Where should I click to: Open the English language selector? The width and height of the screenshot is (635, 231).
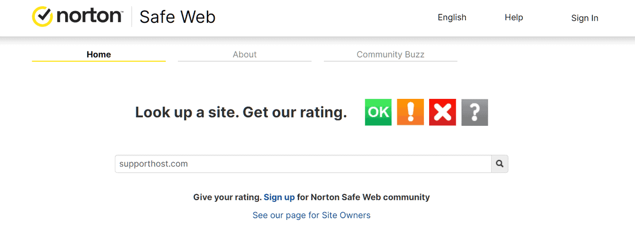[451, 17]
